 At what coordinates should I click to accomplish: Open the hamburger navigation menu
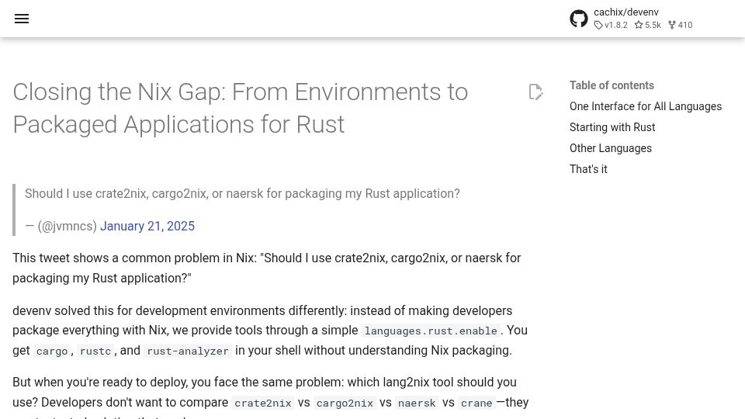[22, 19]
